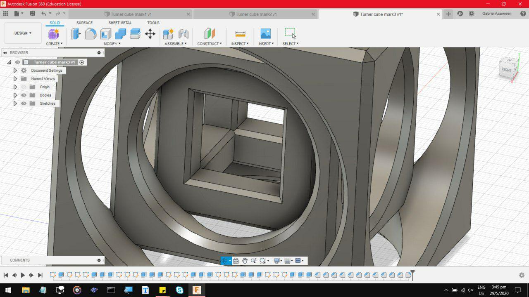Open Grid and Snaps dropdown
The image size is (529, 297).
[289, 261]
